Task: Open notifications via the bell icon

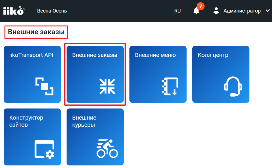Action: 196,11
